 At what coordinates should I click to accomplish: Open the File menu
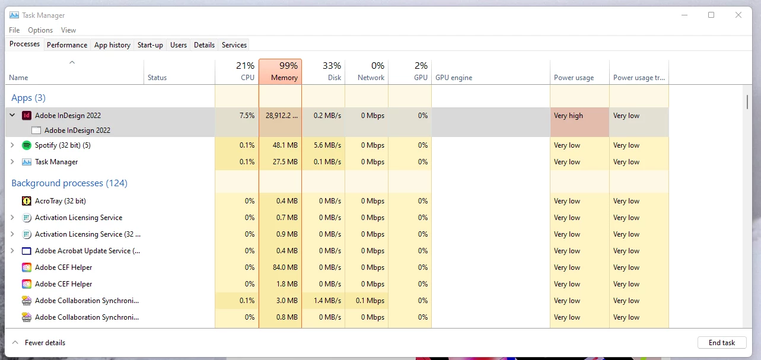[14, 30]
